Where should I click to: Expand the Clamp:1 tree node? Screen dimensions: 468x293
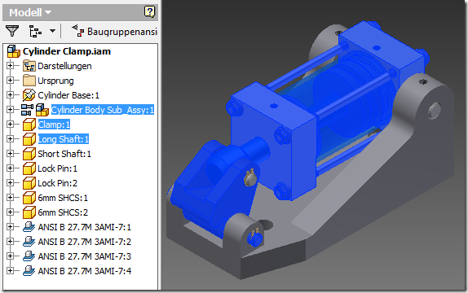[x=10, y=124]
